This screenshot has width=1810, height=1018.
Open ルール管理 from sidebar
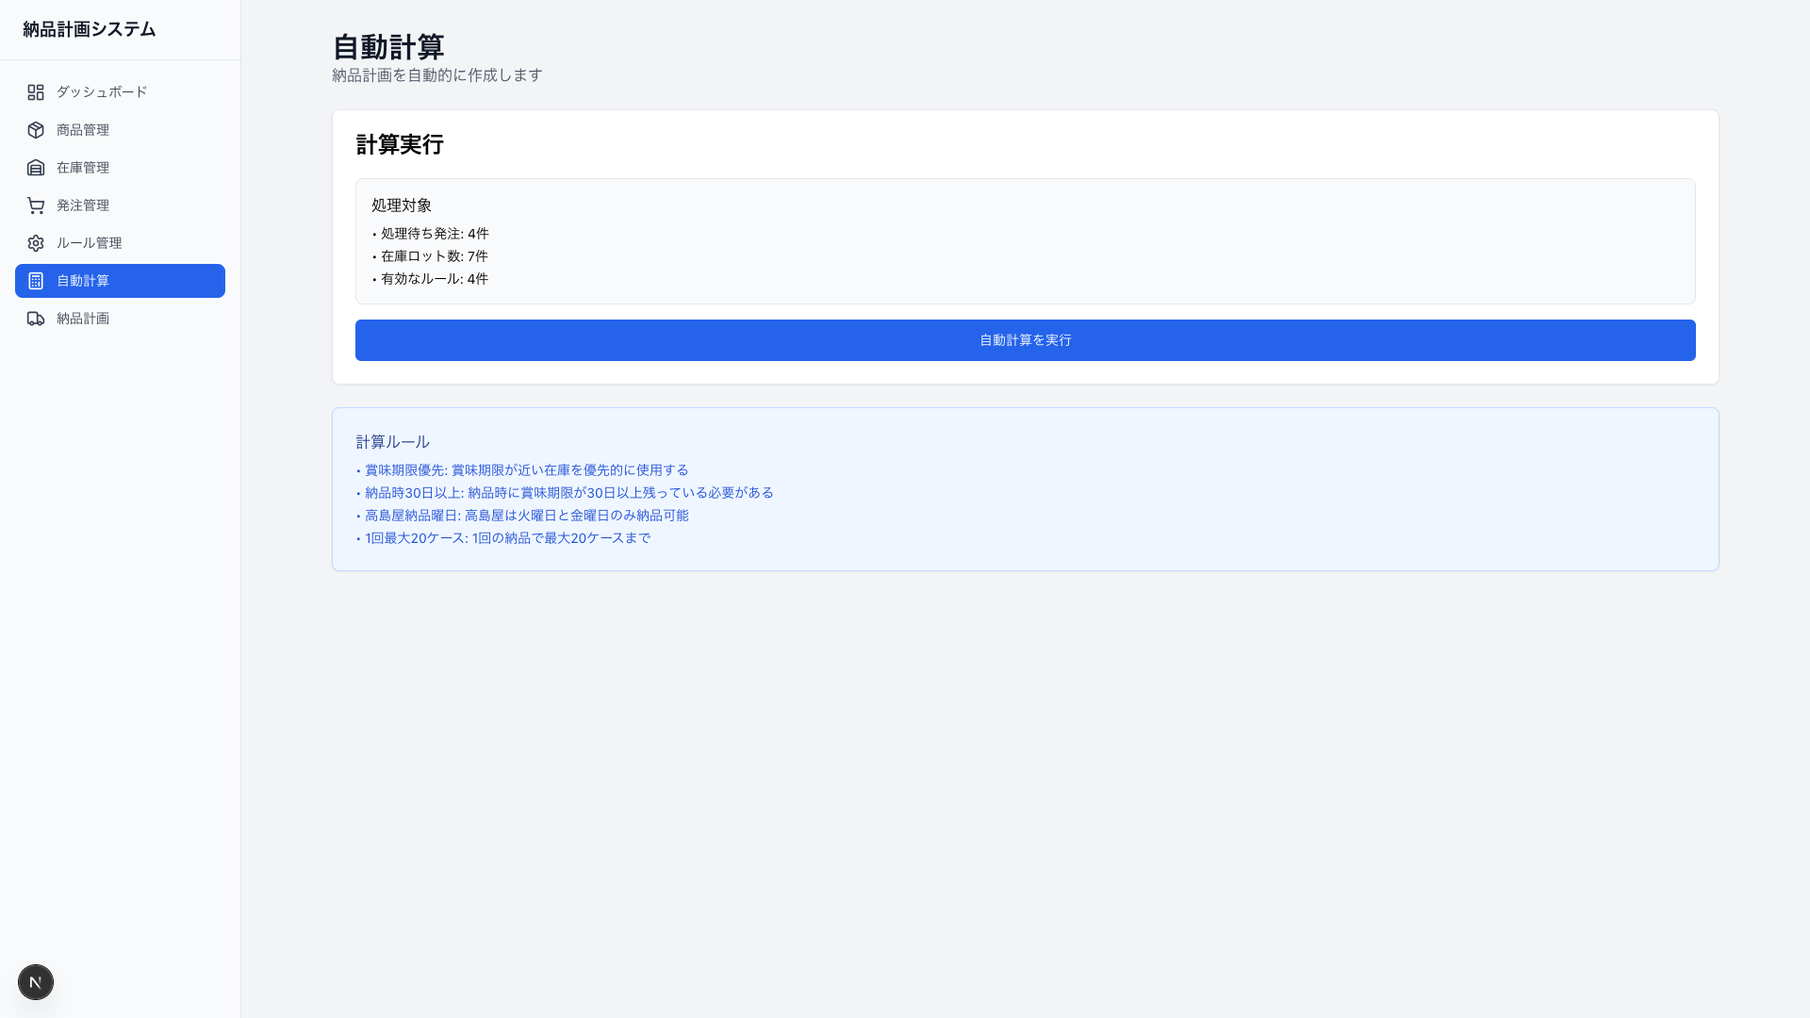[88, 242]
